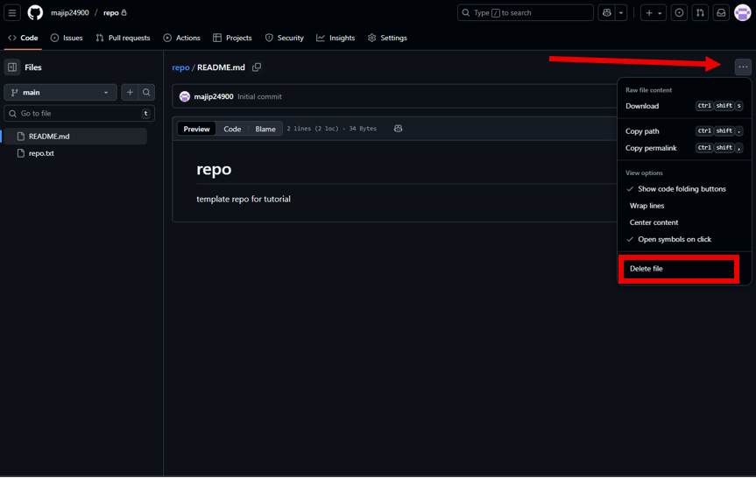Image resolution: width=756 pixels, height=478 pixels.
Task: Select README.md in the file tree
Action: [74, 137]
